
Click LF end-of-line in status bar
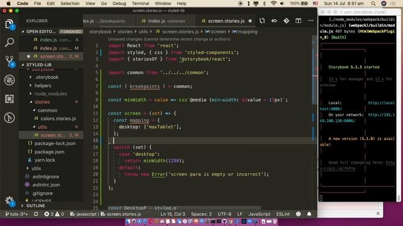click(240, 214)
